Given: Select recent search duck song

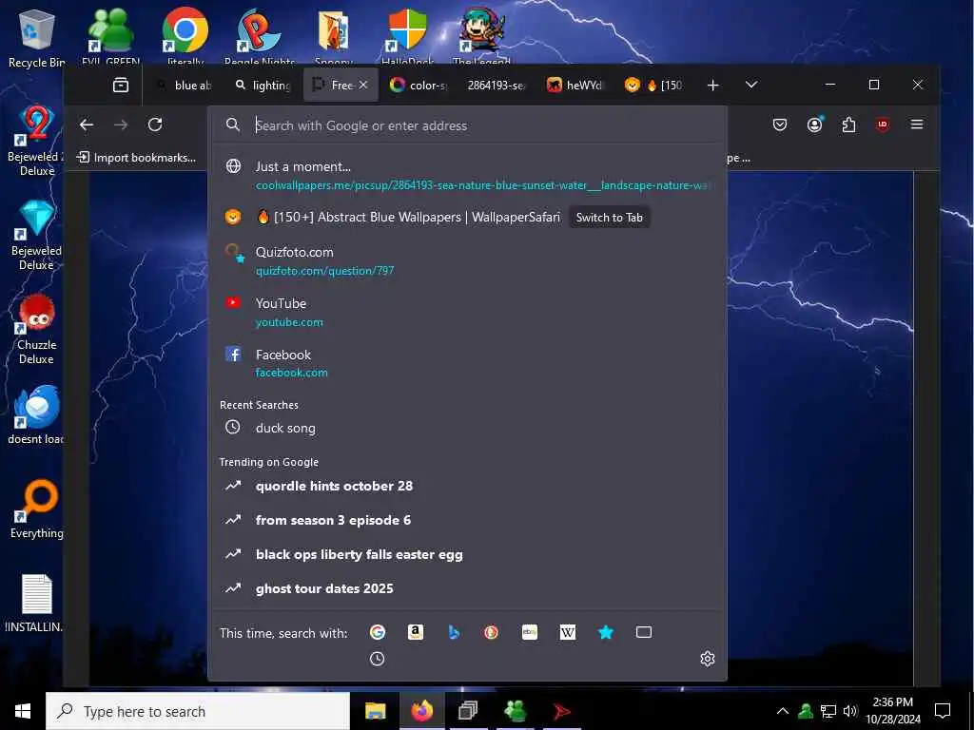Looking at the screenshot, I should 467,428.
